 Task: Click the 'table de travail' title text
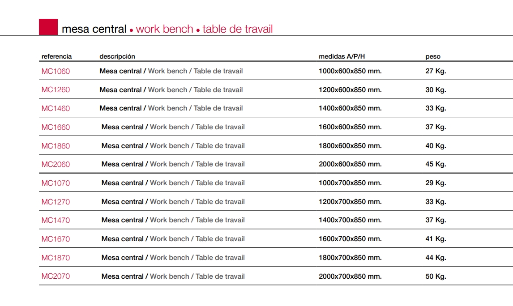click(237, 30)
